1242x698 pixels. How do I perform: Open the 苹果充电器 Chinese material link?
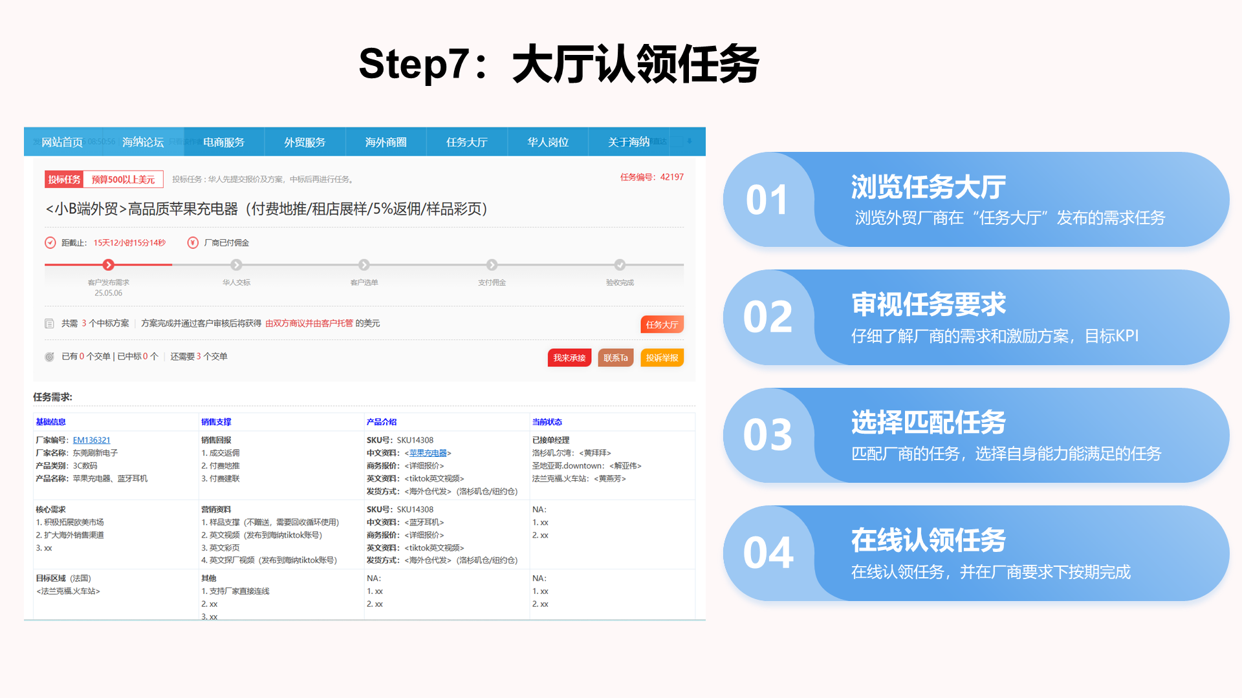click(x=428, y=453)
